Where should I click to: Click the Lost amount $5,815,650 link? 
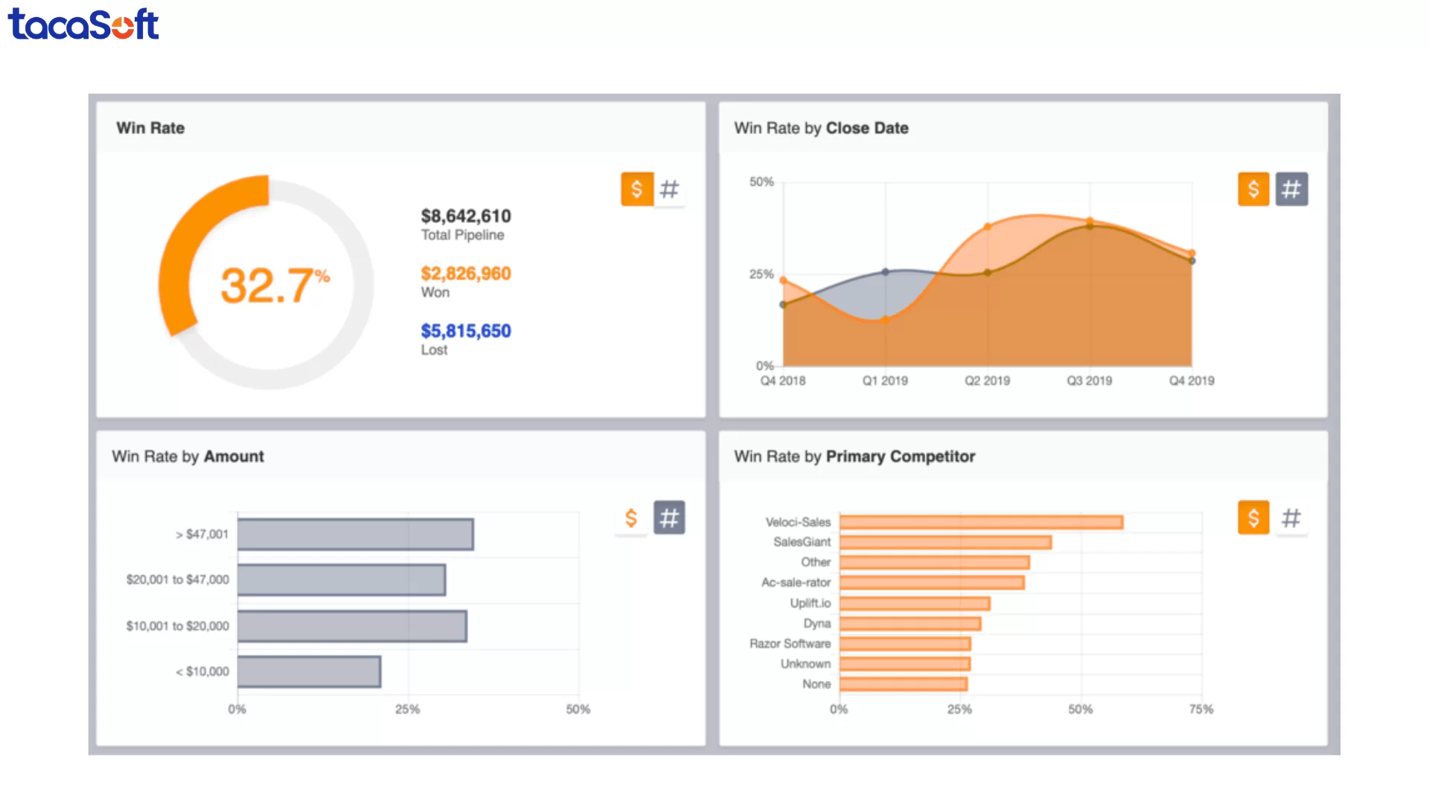(x=465, y=330)
